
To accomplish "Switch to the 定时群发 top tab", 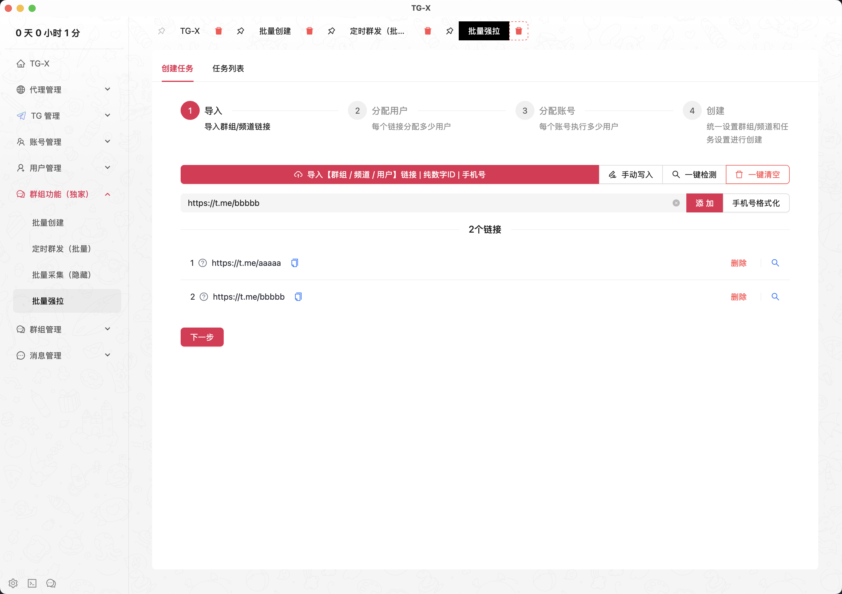I will [377, 31].
